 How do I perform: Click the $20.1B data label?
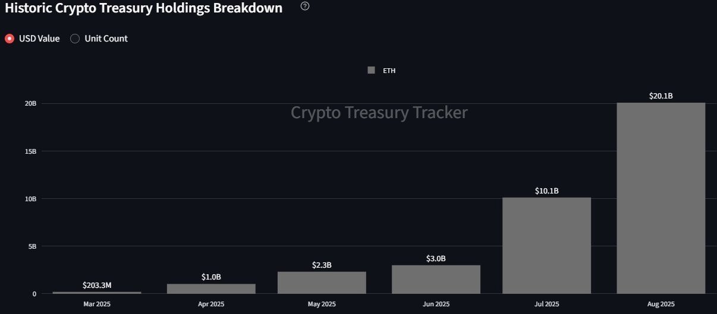tap(661, 96)
